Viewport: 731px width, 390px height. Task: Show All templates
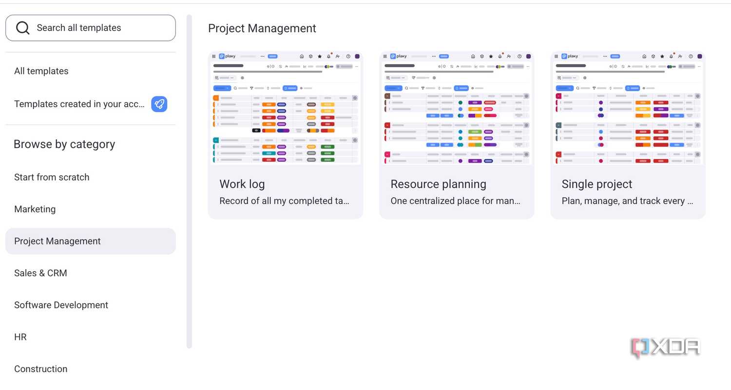pos(41,71)
